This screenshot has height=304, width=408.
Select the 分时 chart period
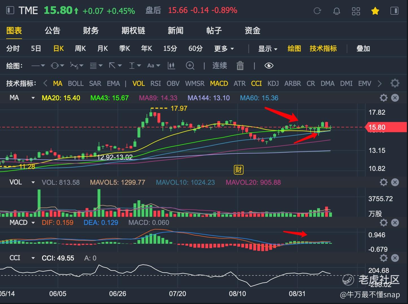pyautogui.click(x=13, y=49)
